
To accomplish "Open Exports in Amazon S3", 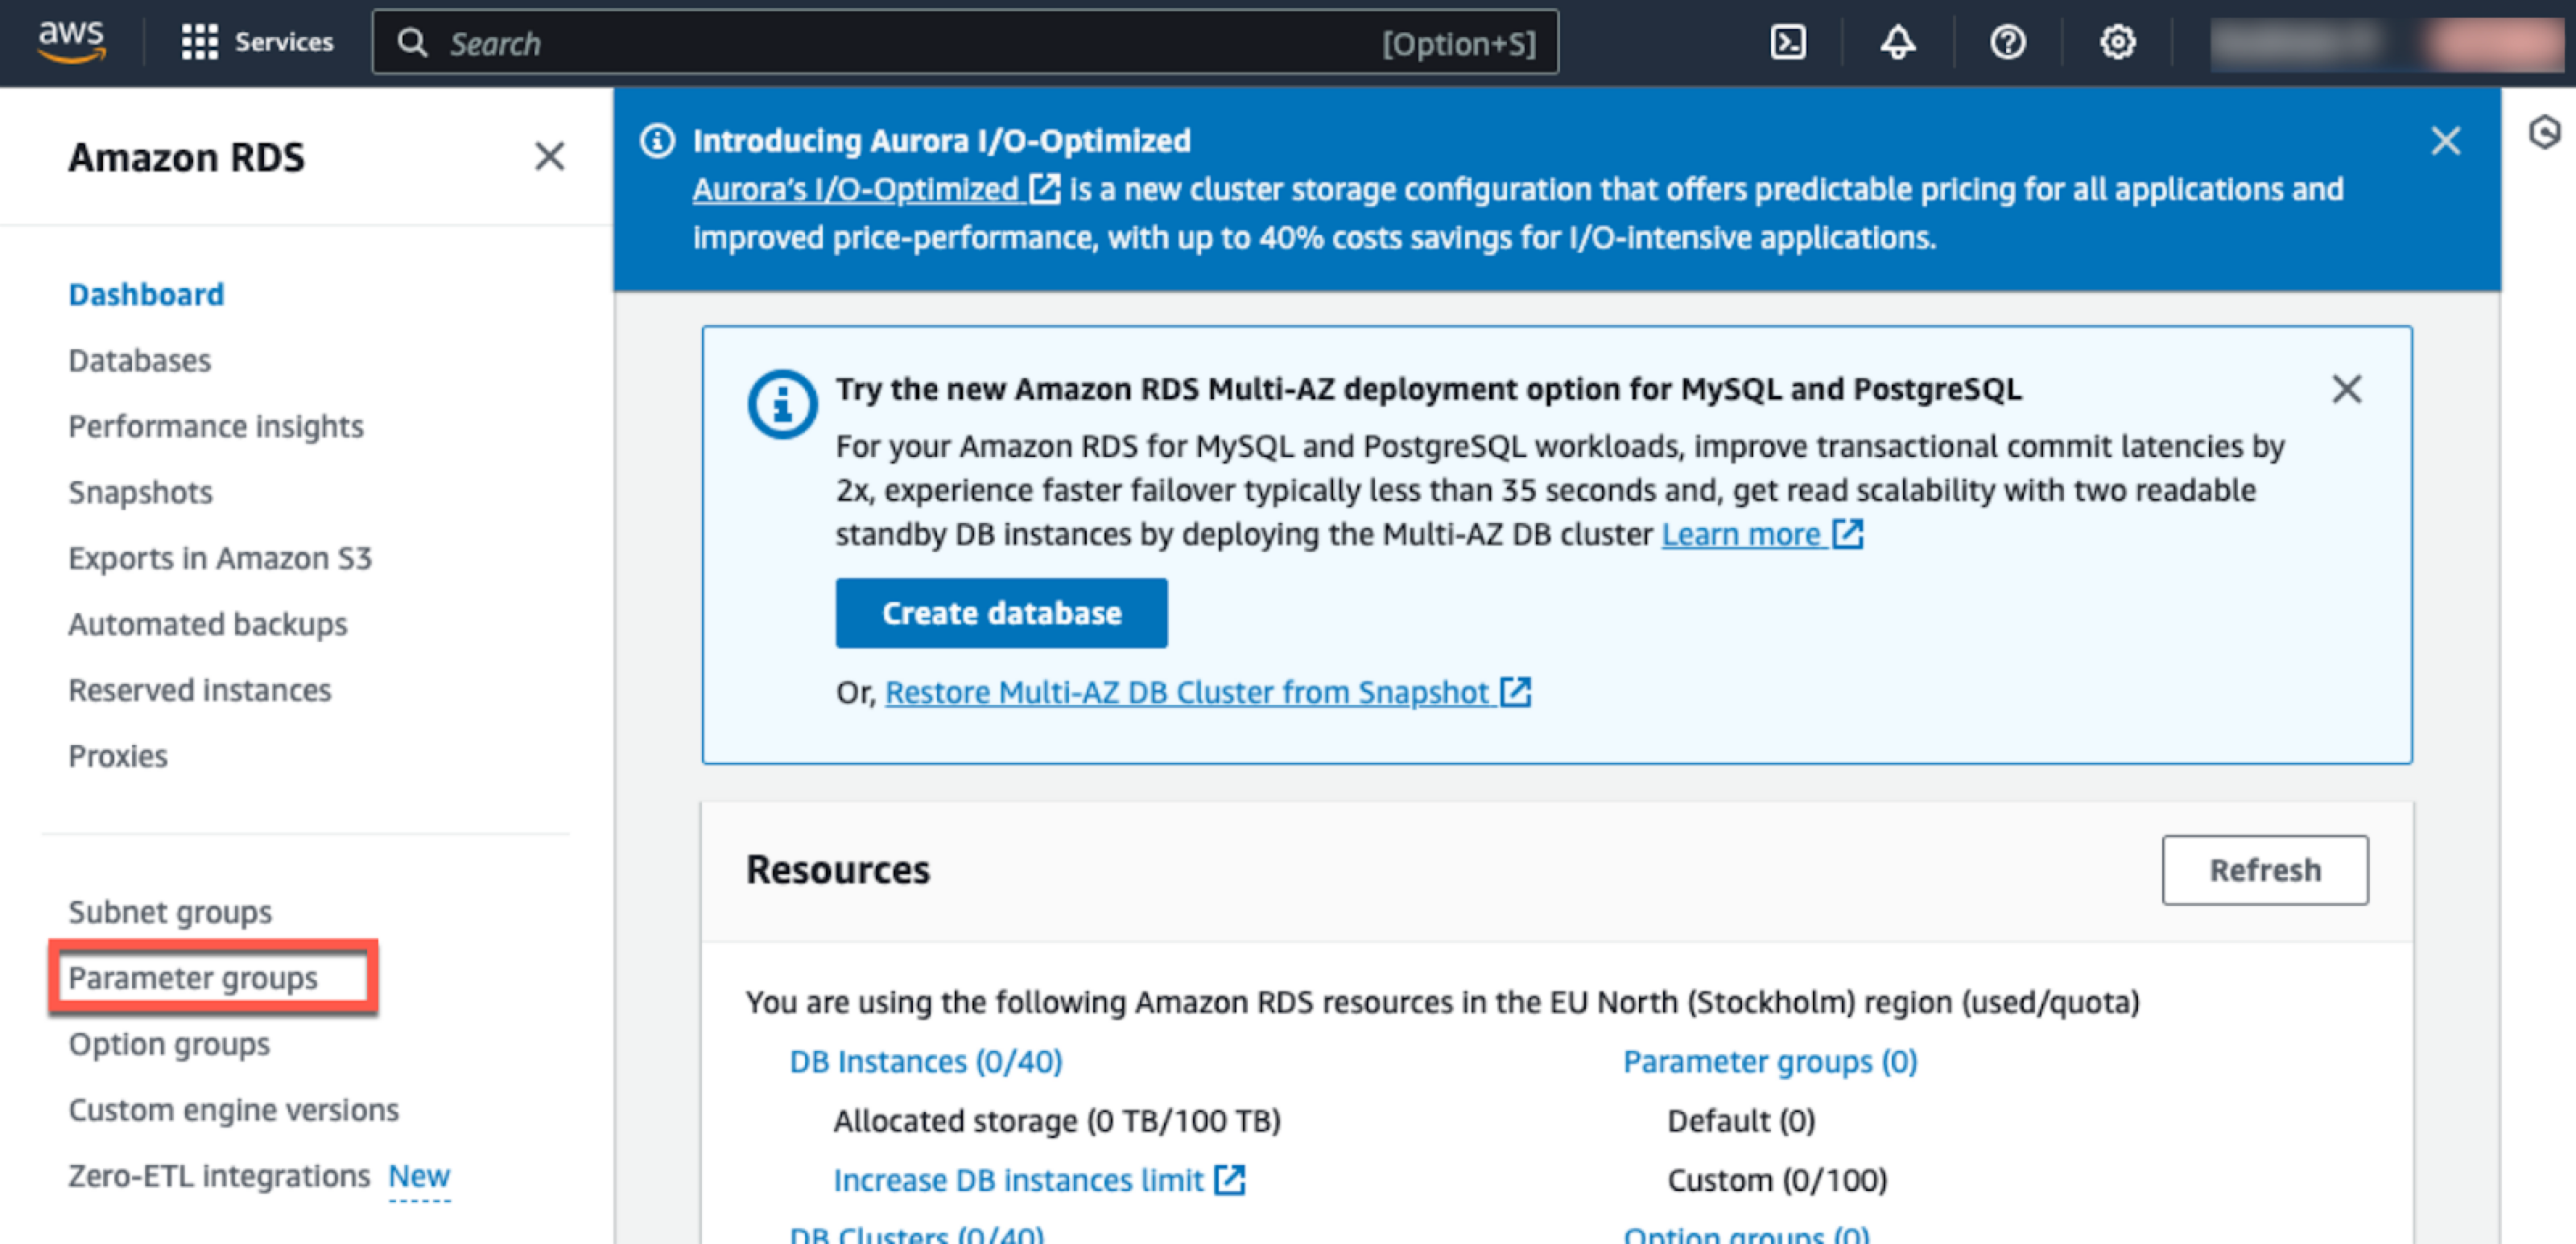I will (220, 558).
